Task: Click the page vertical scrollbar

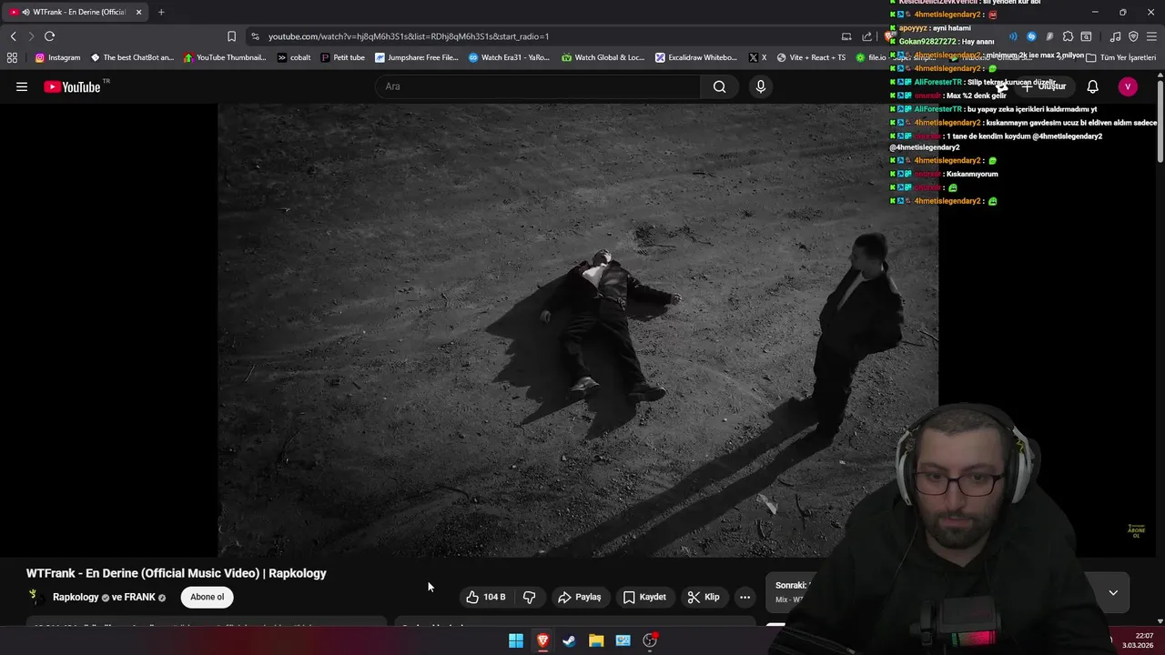Action: (1160, 123)
